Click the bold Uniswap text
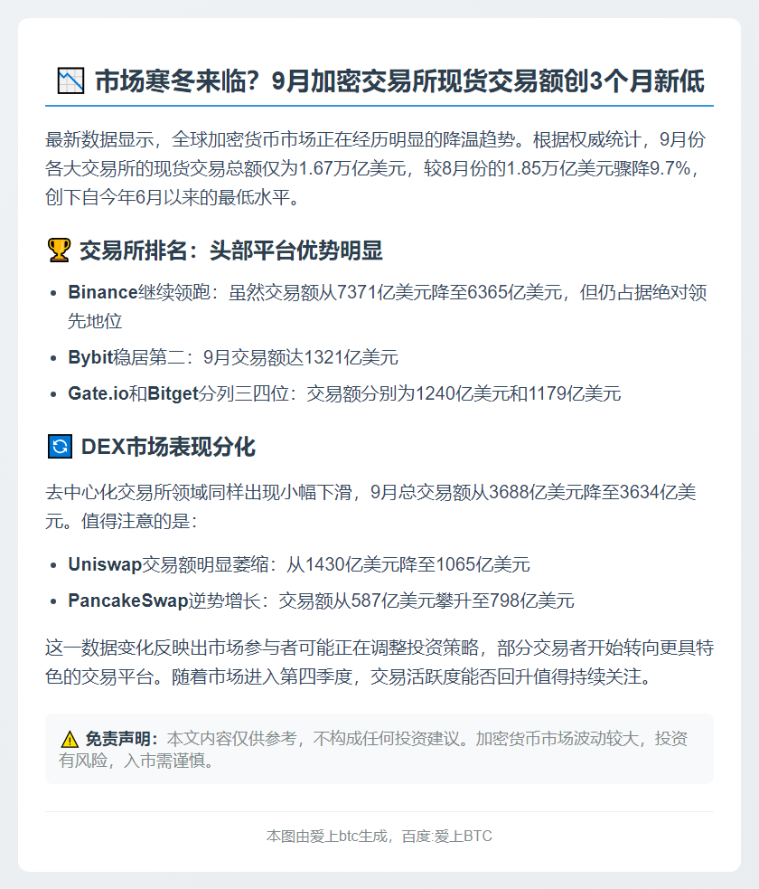Viewport: 759px width, 889px height. (105, 564)
